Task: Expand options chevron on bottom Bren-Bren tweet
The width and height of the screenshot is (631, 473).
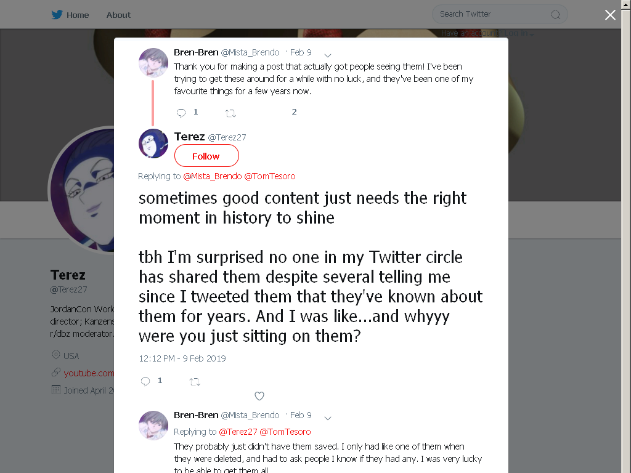Action: (x=328, y=418)
